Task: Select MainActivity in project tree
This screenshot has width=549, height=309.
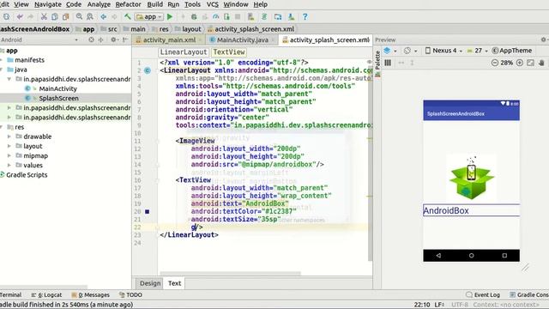Action: pyautogui.click(x=57, y=88)
